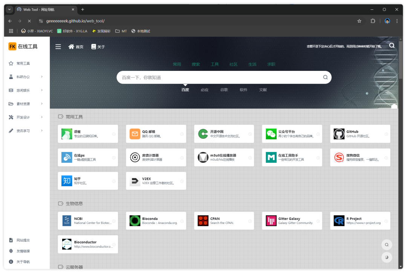The width and height of the screenshot is (407, 273).
Task: Open the m3u8在线播放器 icon
Action: (x=203, y=157)
